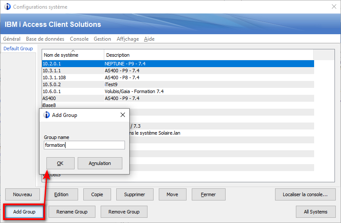Close the Configurations système window

click(334, 7)
